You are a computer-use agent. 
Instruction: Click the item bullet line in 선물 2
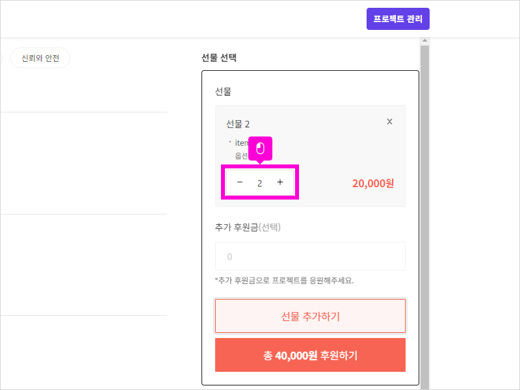pyautogui.click(x=240, y=142)
